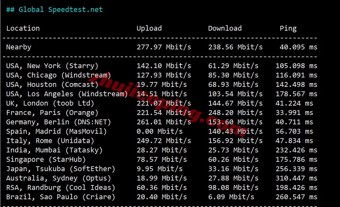Click Germany, Berlin (DNS:NET) text
This screenshot has width=340, height=207.
pyautogui.click(x=59, y=122)
